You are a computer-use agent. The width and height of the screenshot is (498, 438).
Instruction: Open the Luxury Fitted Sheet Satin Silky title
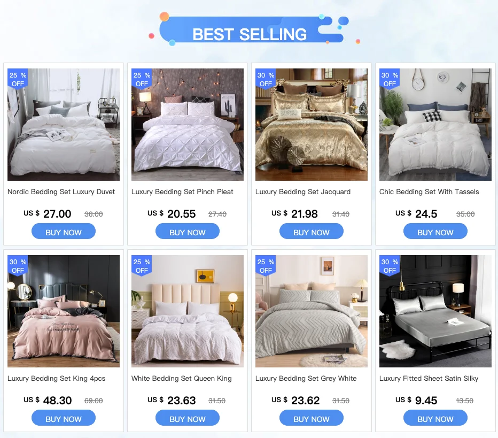[429, 379]
